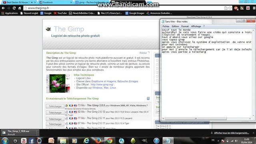Switch to Notepad via the taskbar
Image resolution: width=256 pixels, height=144 pixels.
coord(168,141)
